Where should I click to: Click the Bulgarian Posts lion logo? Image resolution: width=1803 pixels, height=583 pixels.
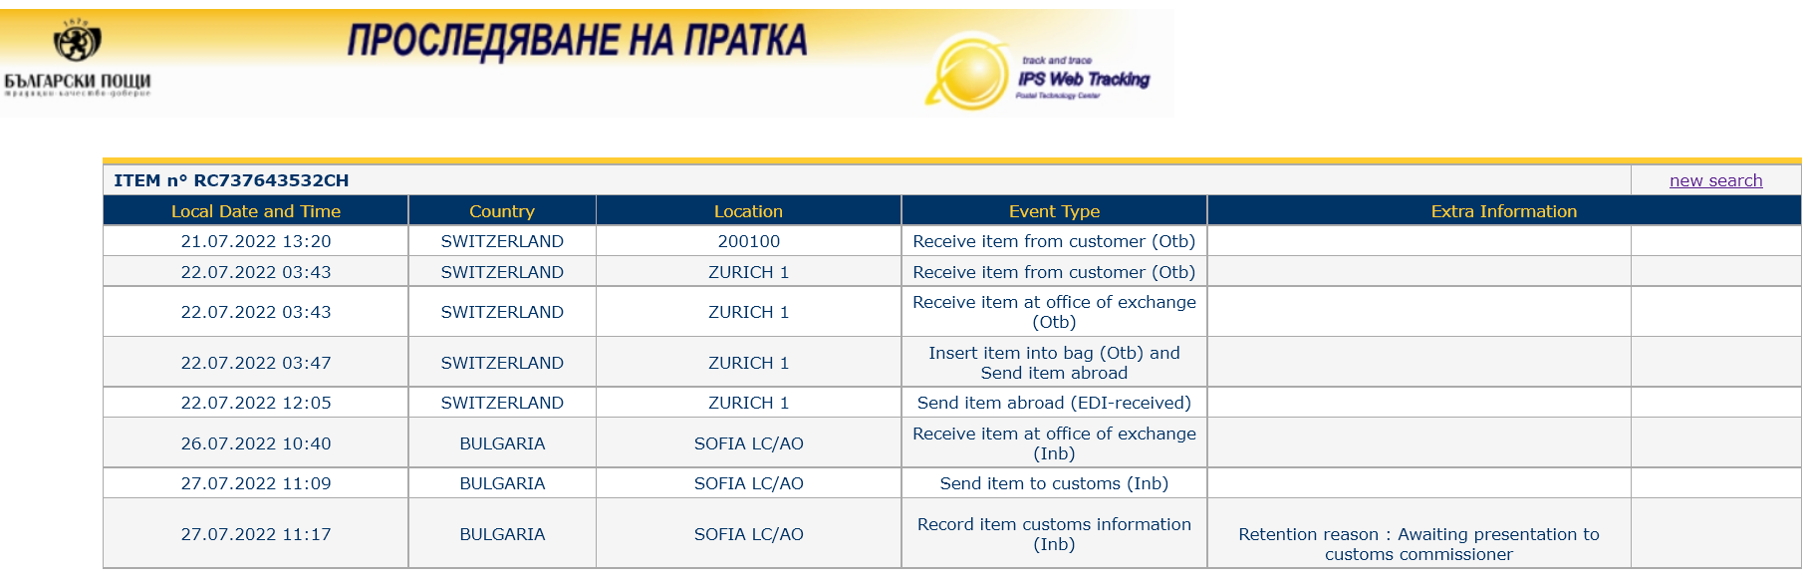pyautogui.click(x=77, y=42)
